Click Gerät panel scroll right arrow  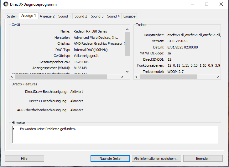pyautogui.click(x=122, y=77)
